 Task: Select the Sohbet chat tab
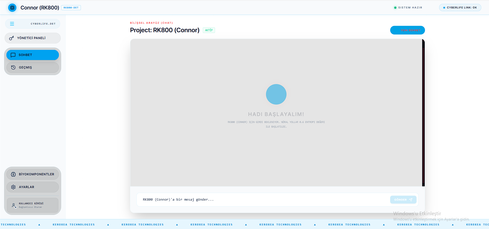pos(33,55)
